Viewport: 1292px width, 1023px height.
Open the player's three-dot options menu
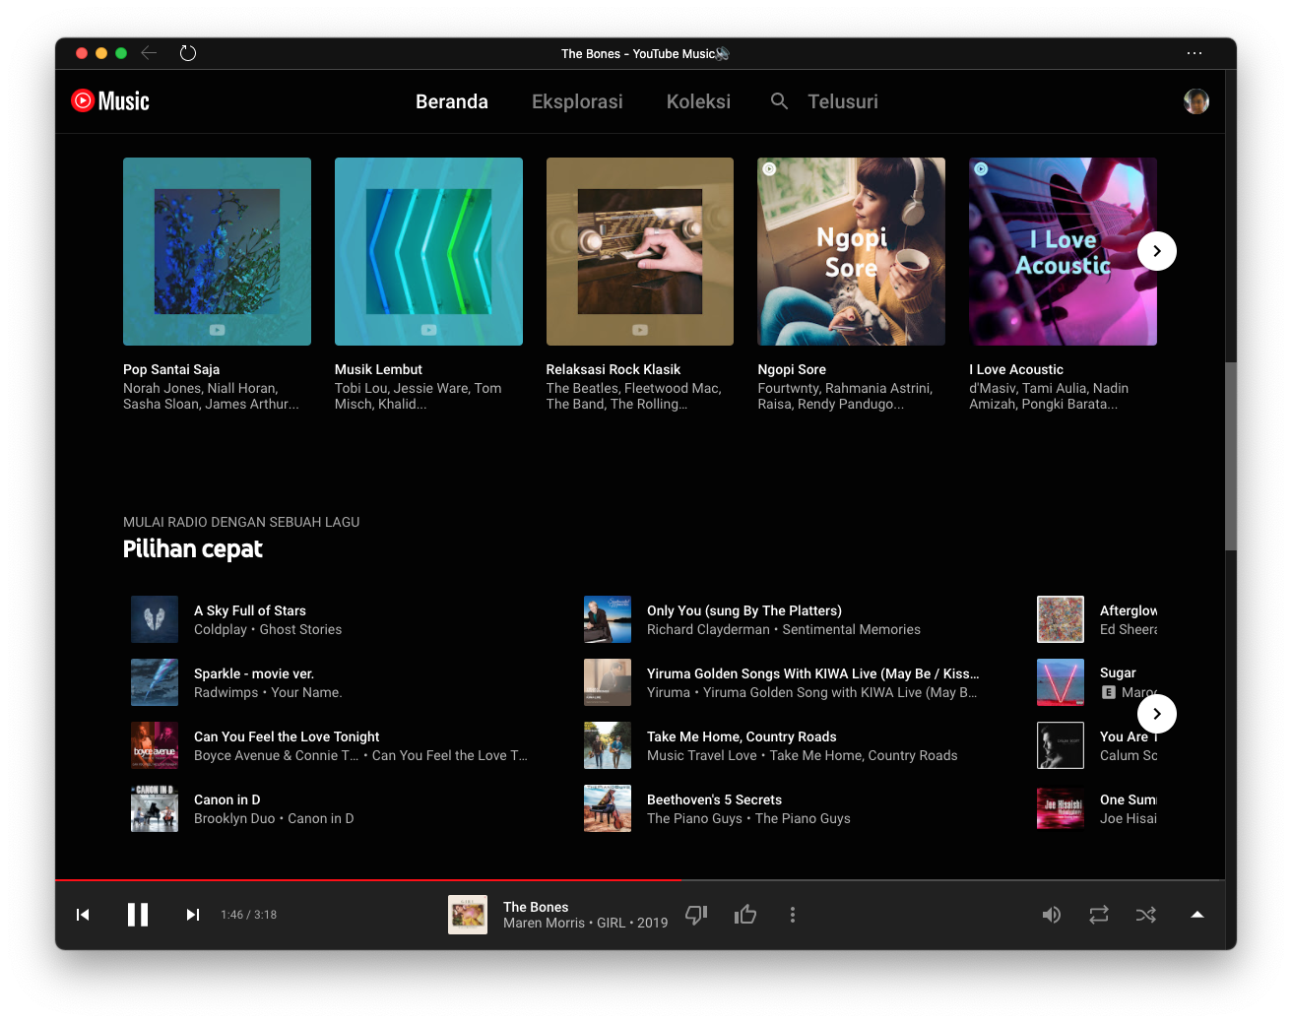click(792, 915)
